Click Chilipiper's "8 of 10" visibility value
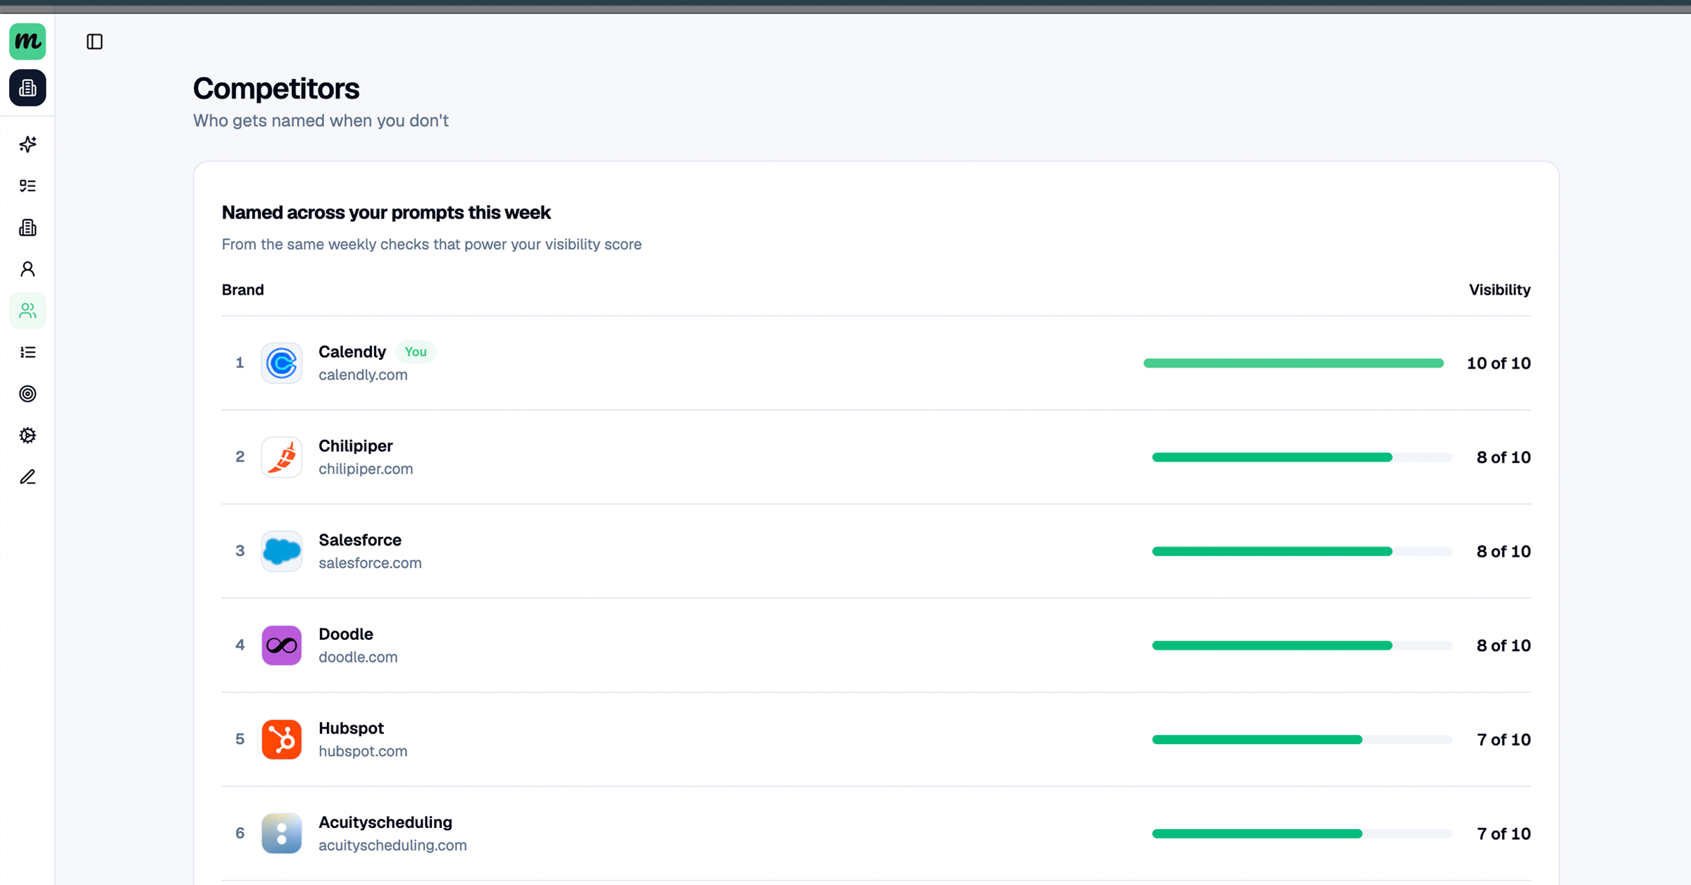Viewport: 1691px width, 885px height. tap(1504, 457)
